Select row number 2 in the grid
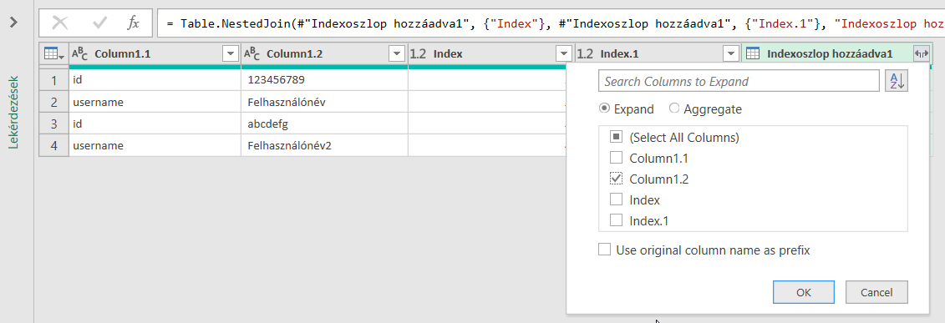 coord(54,103)
